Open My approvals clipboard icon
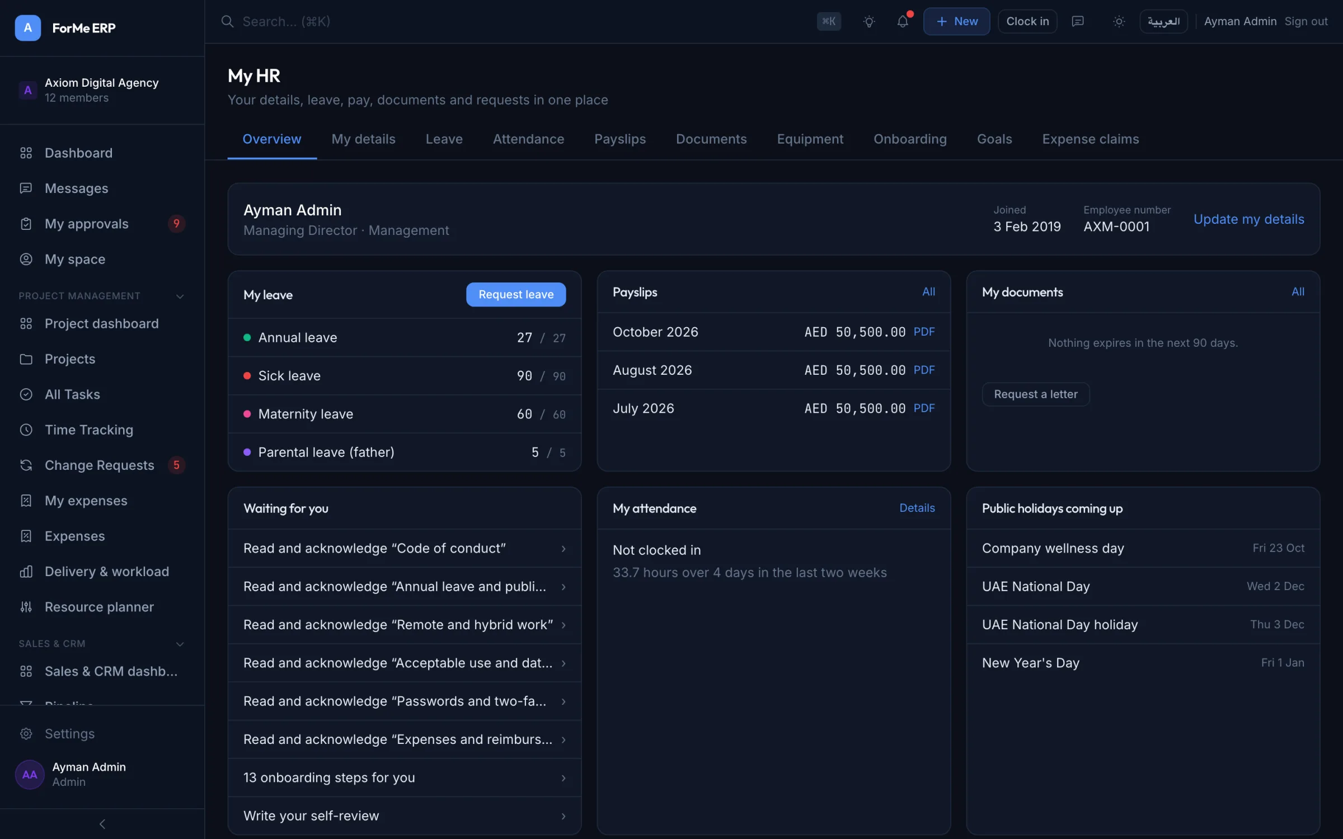The height and width of the screenshot is (839, 1343). [x=26, y=224]
